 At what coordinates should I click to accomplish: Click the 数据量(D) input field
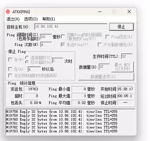(x=104, y=67)
